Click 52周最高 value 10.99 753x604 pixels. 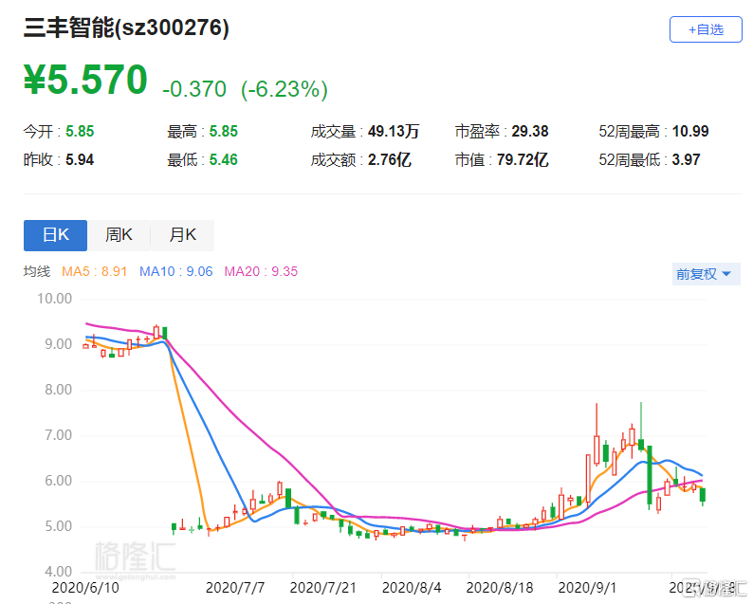690,131
